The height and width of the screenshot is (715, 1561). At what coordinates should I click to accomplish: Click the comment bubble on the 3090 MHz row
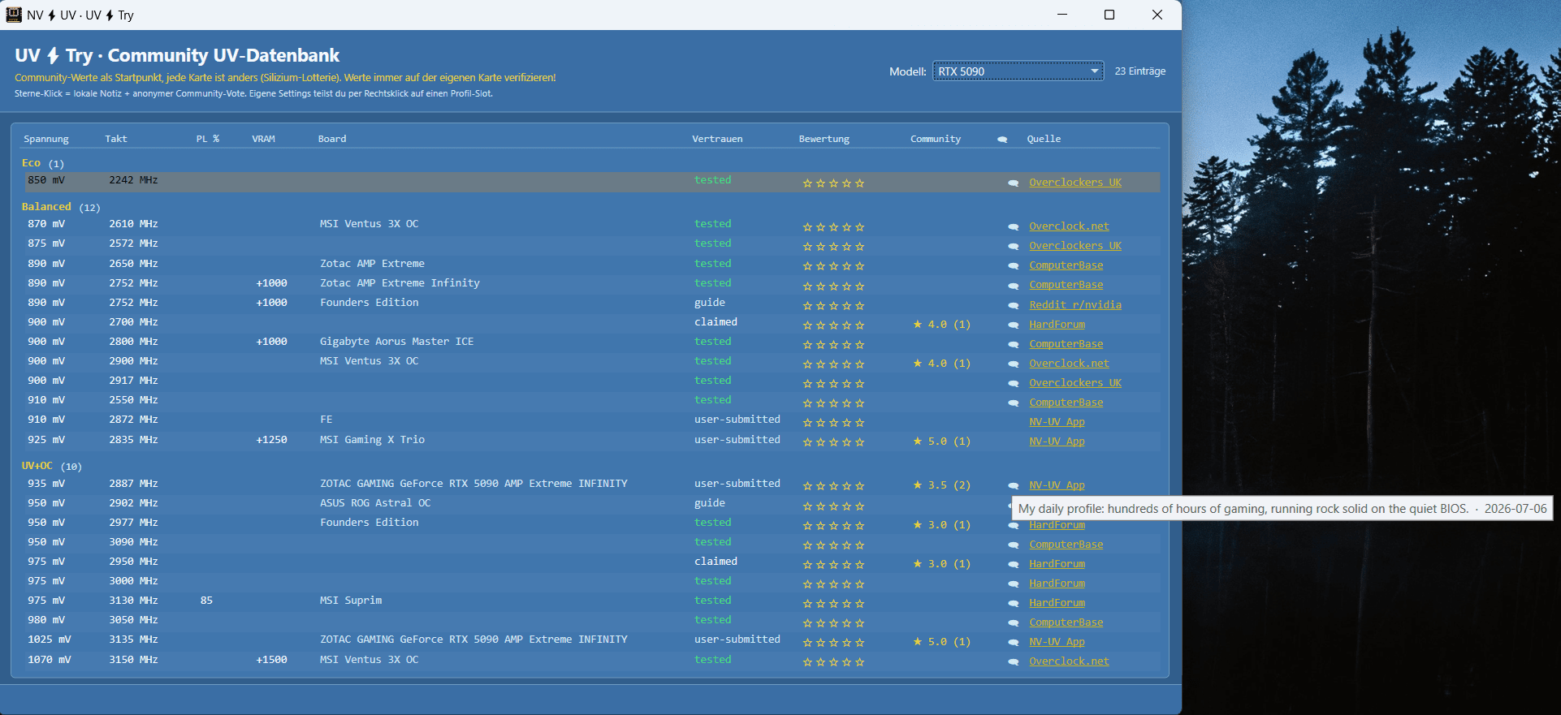coord(1013,545)
